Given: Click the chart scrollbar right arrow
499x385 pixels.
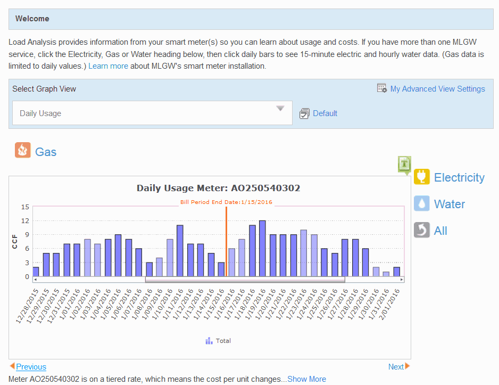Looking at the screenshot, I should pyautogui.click(x=402, y=280).
